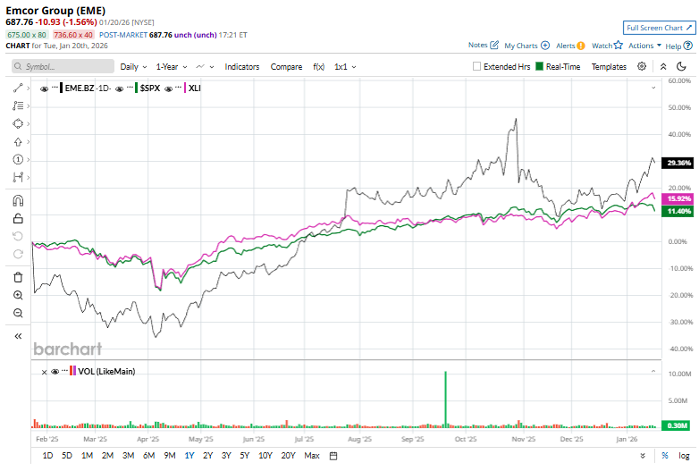Collapse the drawing tools sidebar
Viewport: 699px width, 471px height.
tap(18, 336)
